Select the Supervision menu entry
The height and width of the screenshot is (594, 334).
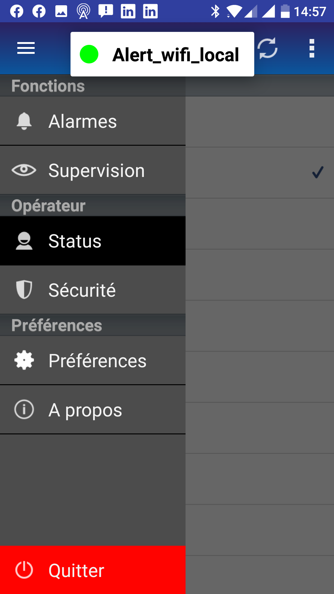(x=96, y=170)
